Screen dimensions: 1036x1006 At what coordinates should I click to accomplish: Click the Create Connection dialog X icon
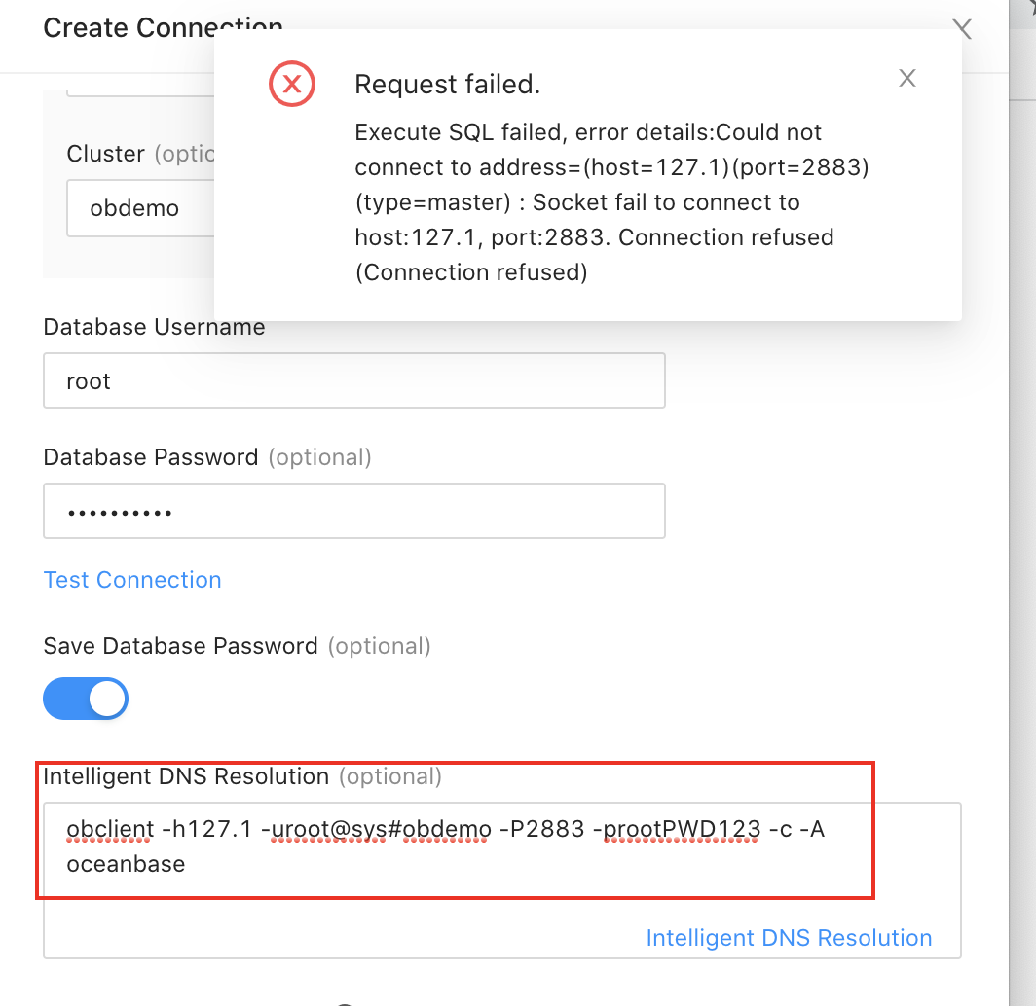point(962,29)
